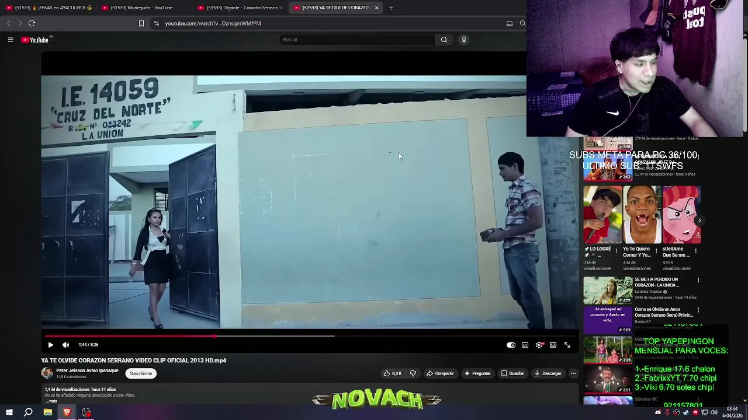The height and width of the screenshot is (420, 748).
Task: Start voice search with the microphone icon
Action: 464,40
